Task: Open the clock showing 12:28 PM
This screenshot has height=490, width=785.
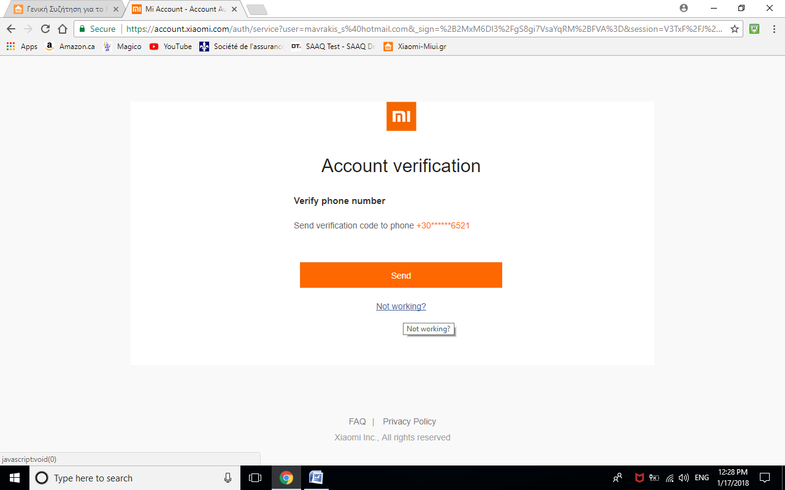Action: pos(733,478)
